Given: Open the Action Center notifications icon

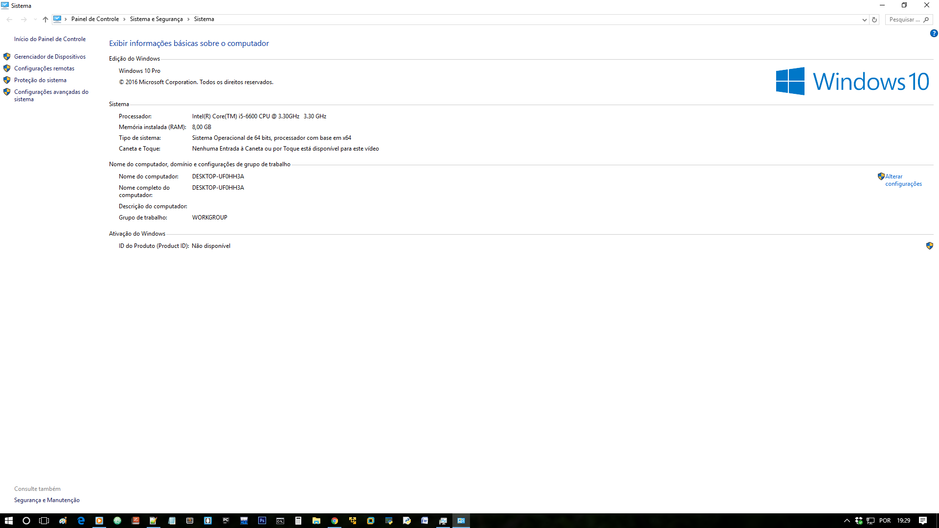Looking at the screenshot, I should coord(923,521).
